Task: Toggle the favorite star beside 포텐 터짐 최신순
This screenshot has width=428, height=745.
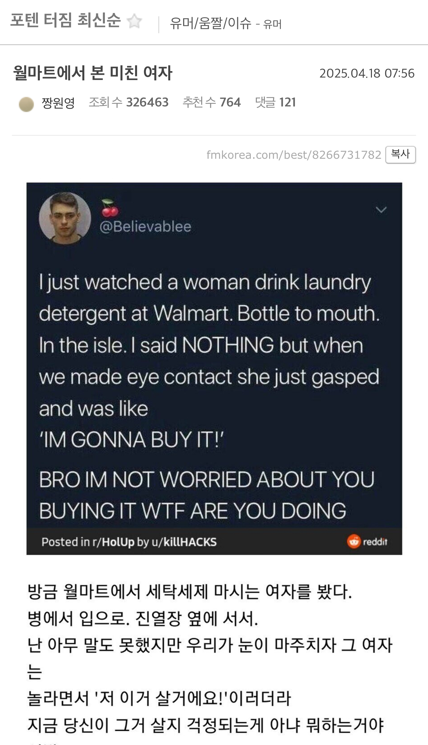Action: (134, 21)
